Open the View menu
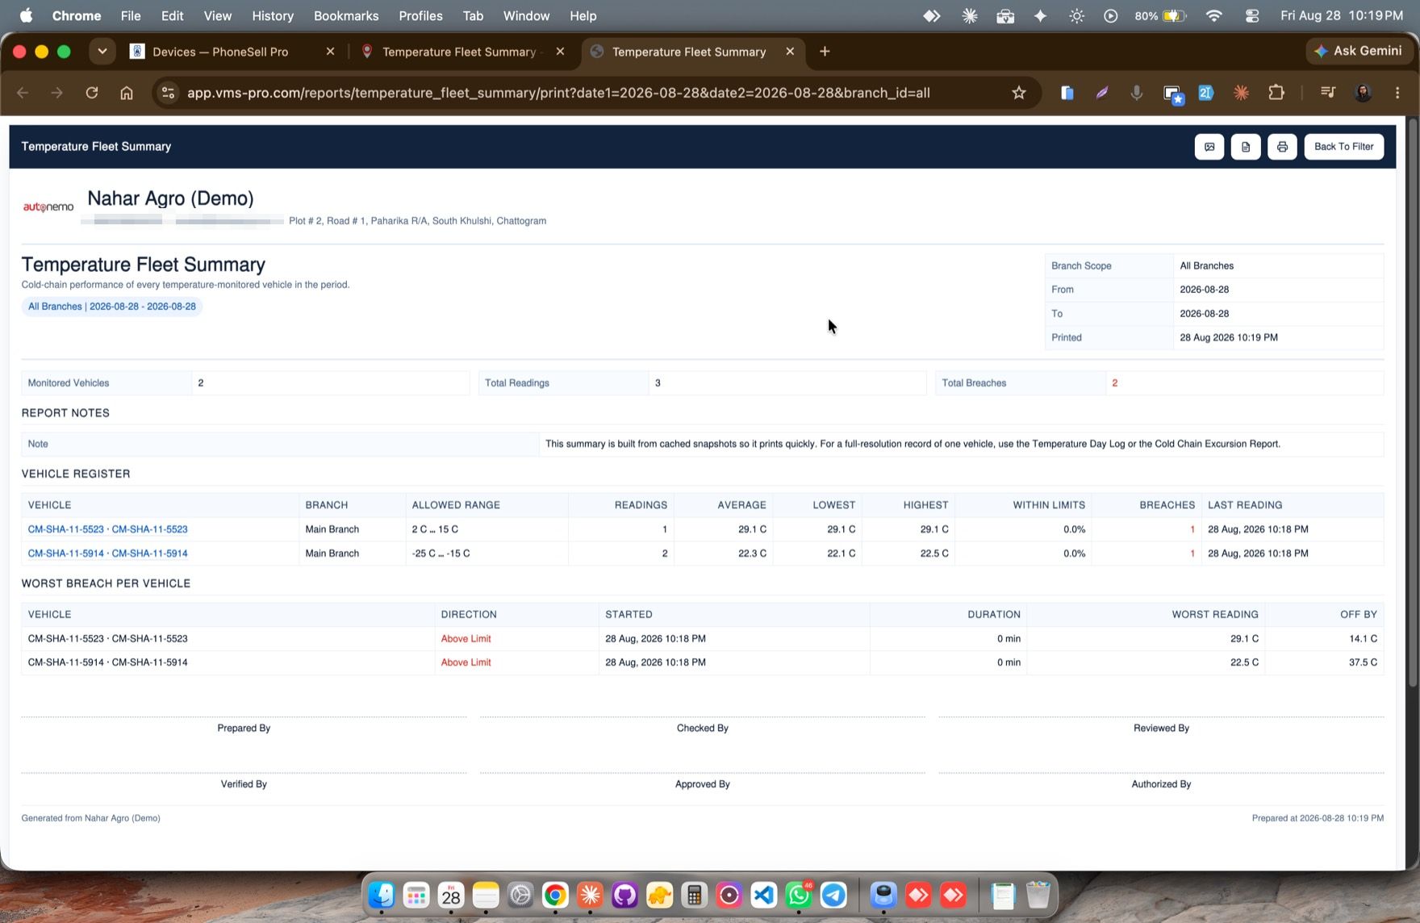This screenshot has width=1420, height=923. pyautogui.click(x=217, y=15)
